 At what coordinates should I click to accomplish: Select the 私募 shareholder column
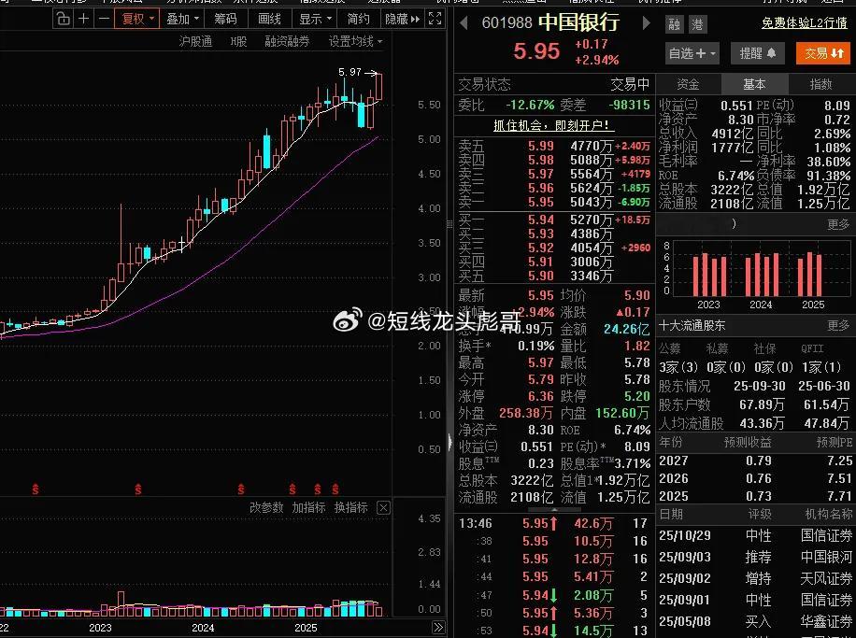718,348
